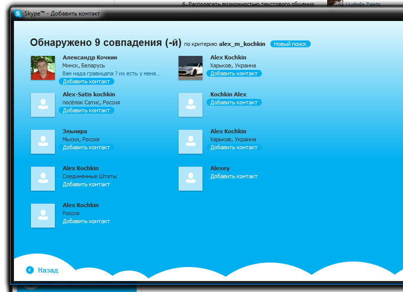403x292 pixels.
Task: Click search term alex_m_kochkin
Action: [242, 44]
